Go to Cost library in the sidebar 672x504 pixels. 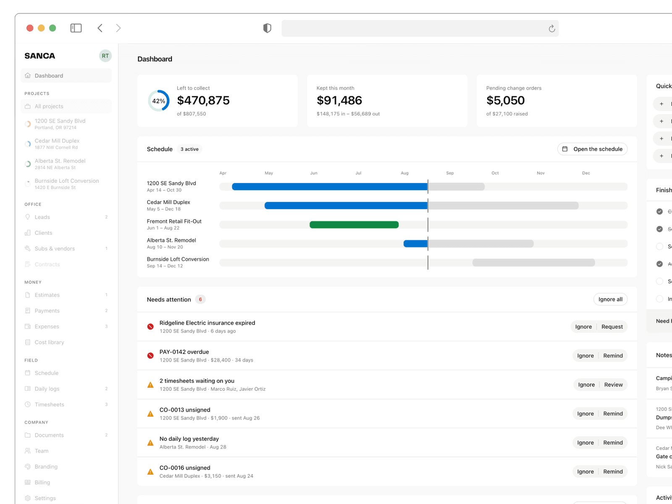click(x=66, y=342)
